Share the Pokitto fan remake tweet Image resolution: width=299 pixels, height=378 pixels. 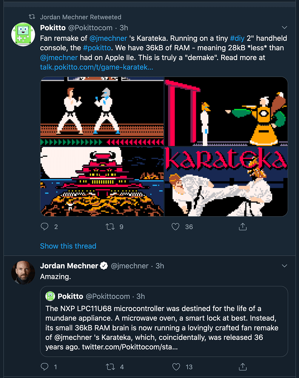coord(243,227)
